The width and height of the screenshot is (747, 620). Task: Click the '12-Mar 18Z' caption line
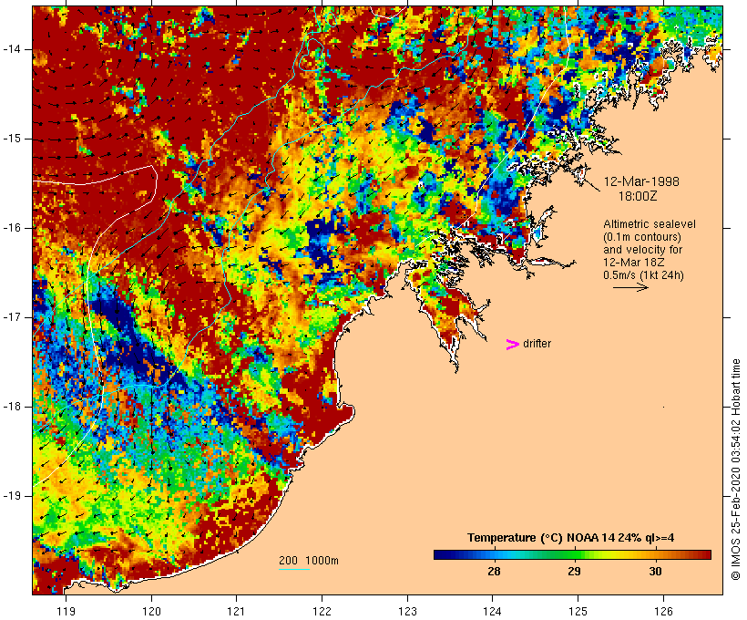[x=634, y=263]
